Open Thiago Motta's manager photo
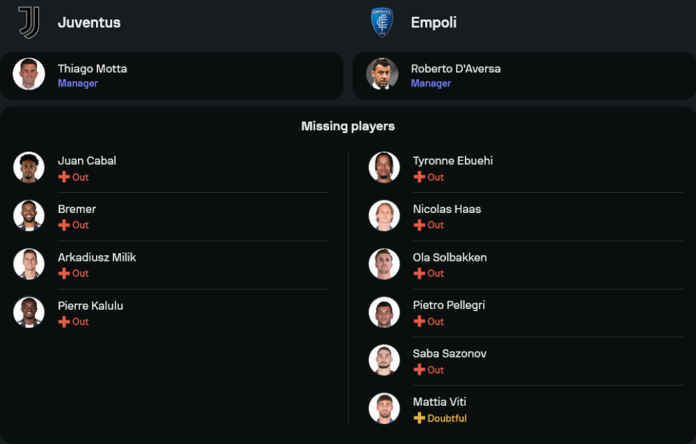 [x=29, y=74]
